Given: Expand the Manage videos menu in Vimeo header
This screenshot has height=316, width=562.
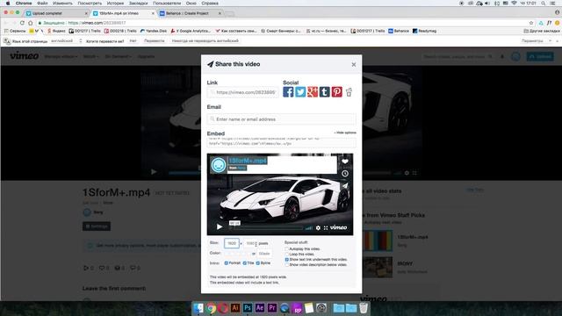Looking at the screenshot, I should click(61, 56).
